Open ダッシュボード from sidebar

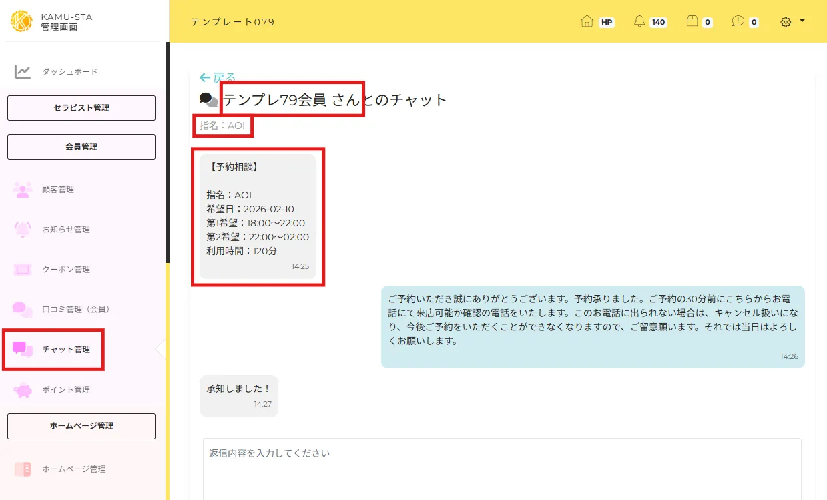69,71
